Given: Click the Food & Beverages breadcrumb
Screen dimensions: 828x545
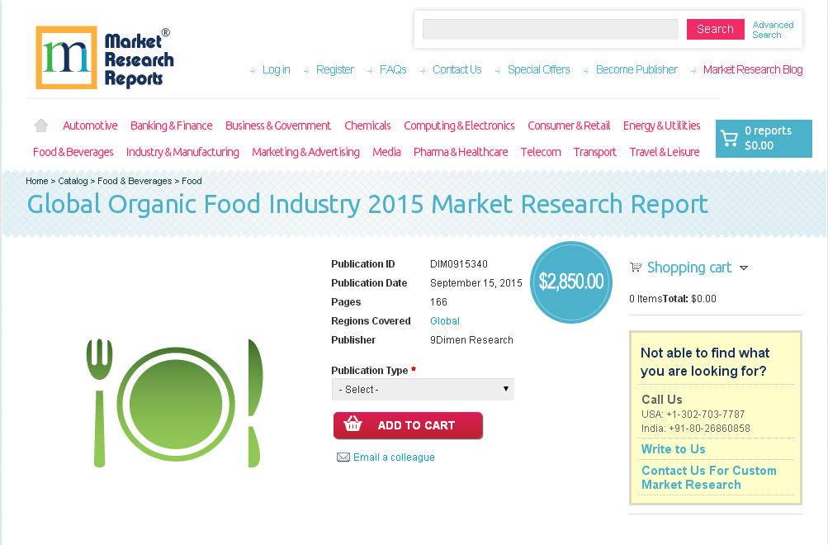Looking at the screenshot, I should pos(135,181).
